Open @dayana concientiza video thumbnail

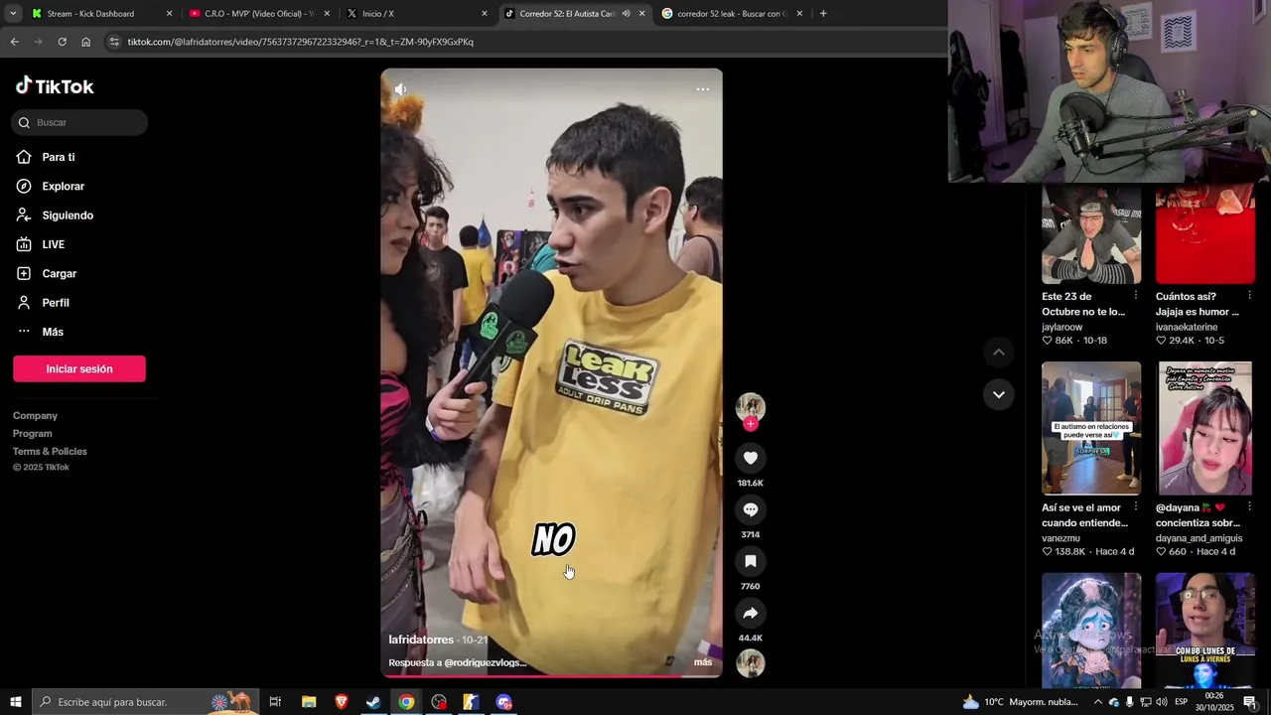[x=1205, y=428]
